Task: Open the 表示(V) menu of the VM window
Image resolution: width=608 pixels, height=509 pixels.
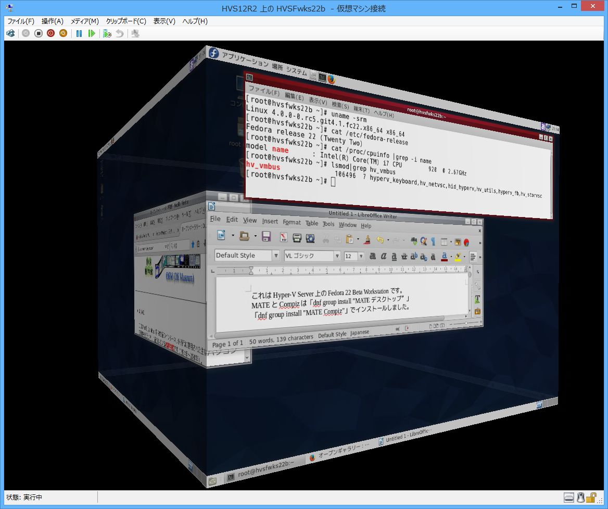Action: (x=164, y=21)
